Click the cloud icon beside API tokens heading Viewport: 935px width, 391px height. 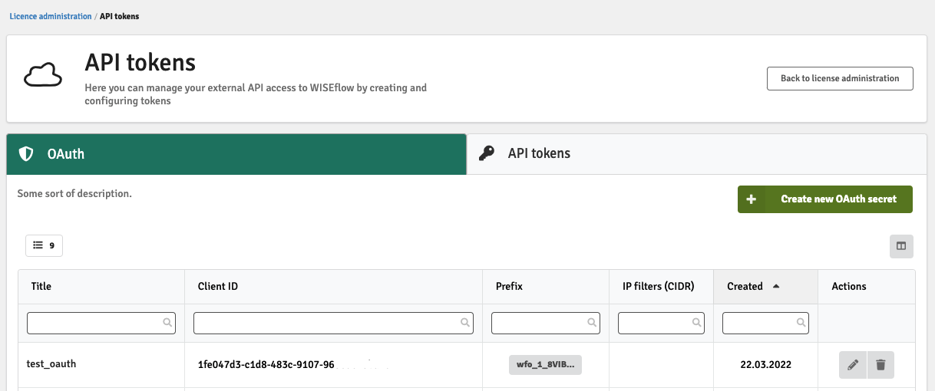point(42,75)
